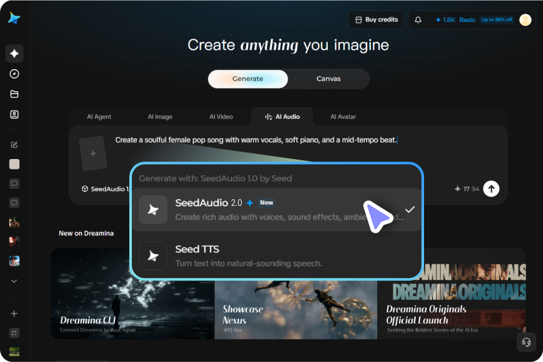Switch to Generate mode
Viewport: 543px width, 362px height.
pos(248,79)
